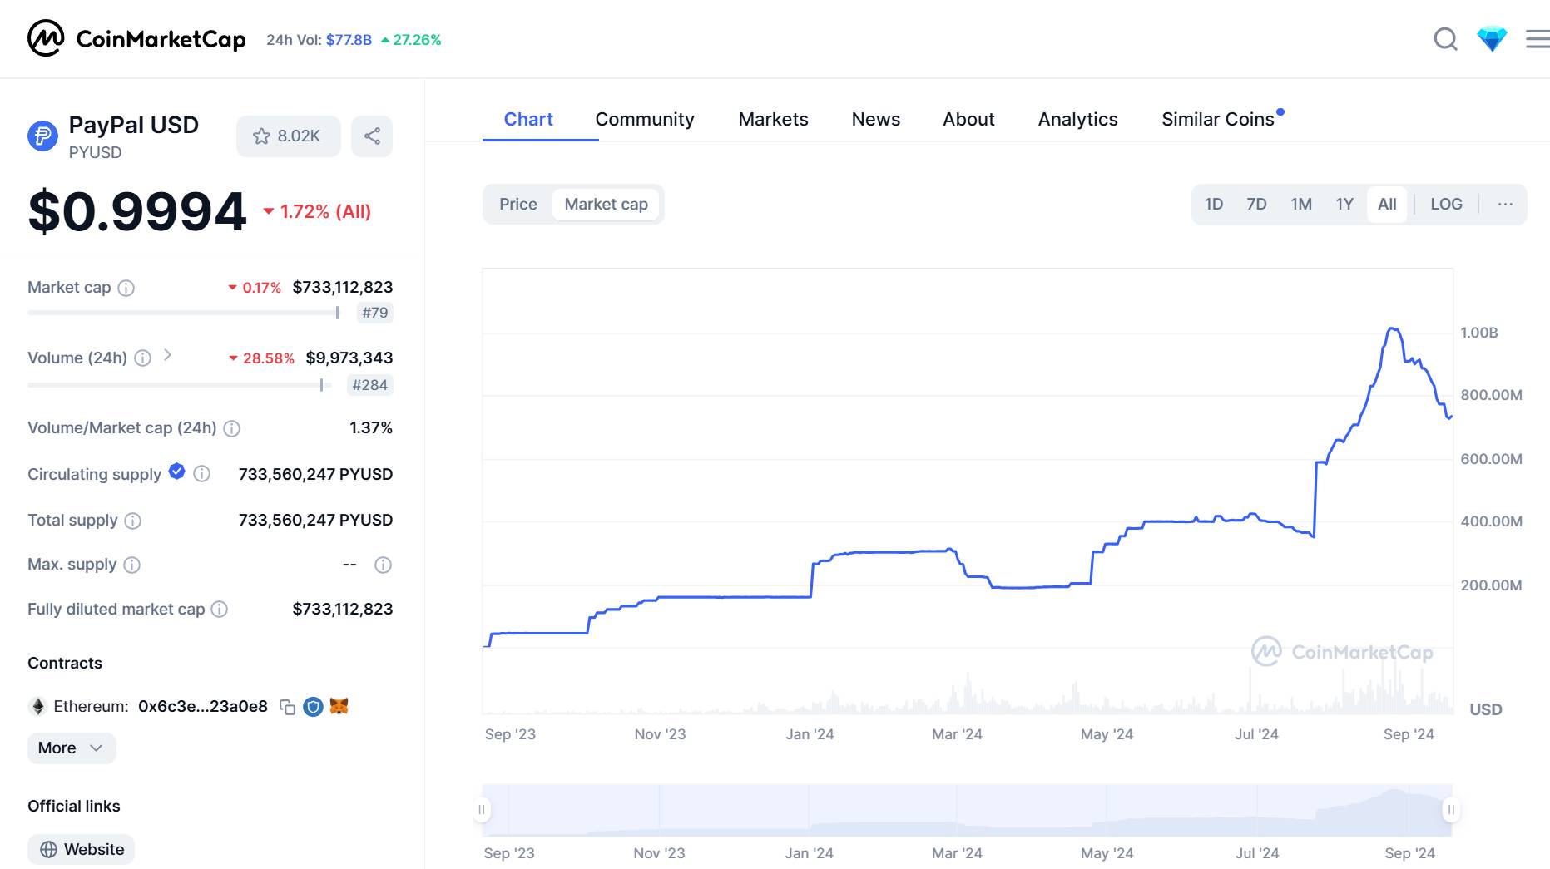
Task: Click the market cap rank progress bar
Action: [x=183, y=313]
